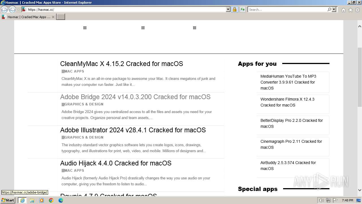Restore down the Internet Explorer window
Image resolution: width=362 pixels, height=204 pixels.
pyautogui.click(x=354, y=3)
